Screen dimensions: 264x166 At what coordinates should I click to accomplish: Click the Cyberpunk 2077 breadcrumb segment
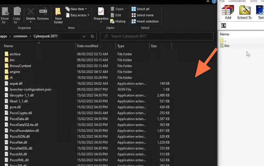coord(45,36)
